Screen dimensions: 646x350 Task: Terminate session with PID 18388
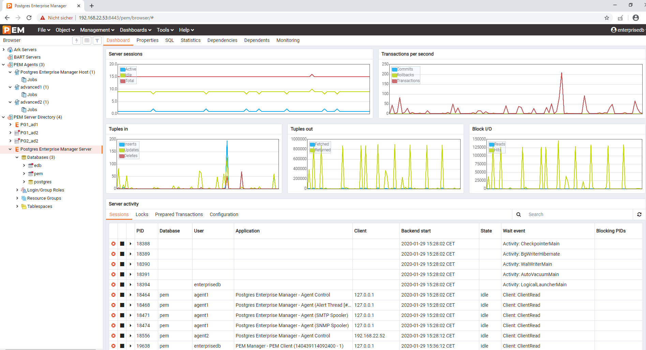114,244
